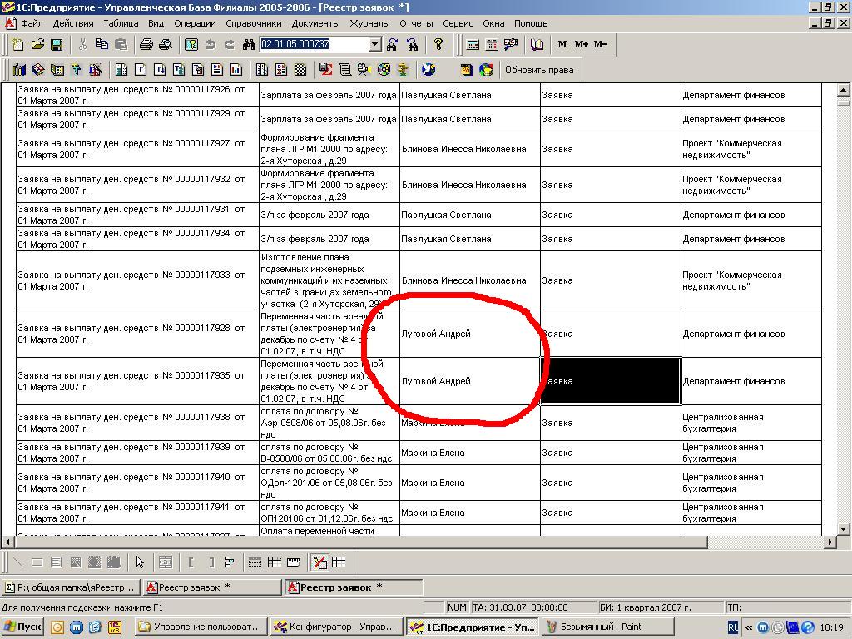This screenshot has height=639, width=852.
Task: Expand the search box dropdown arrow
Action: [x=374, y=44]
